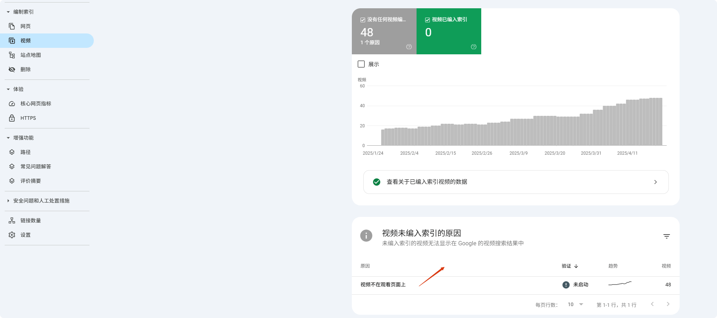Click the 未启动 validation status text
This screenshot has height=318, width=717.
(x=581, y=285)
